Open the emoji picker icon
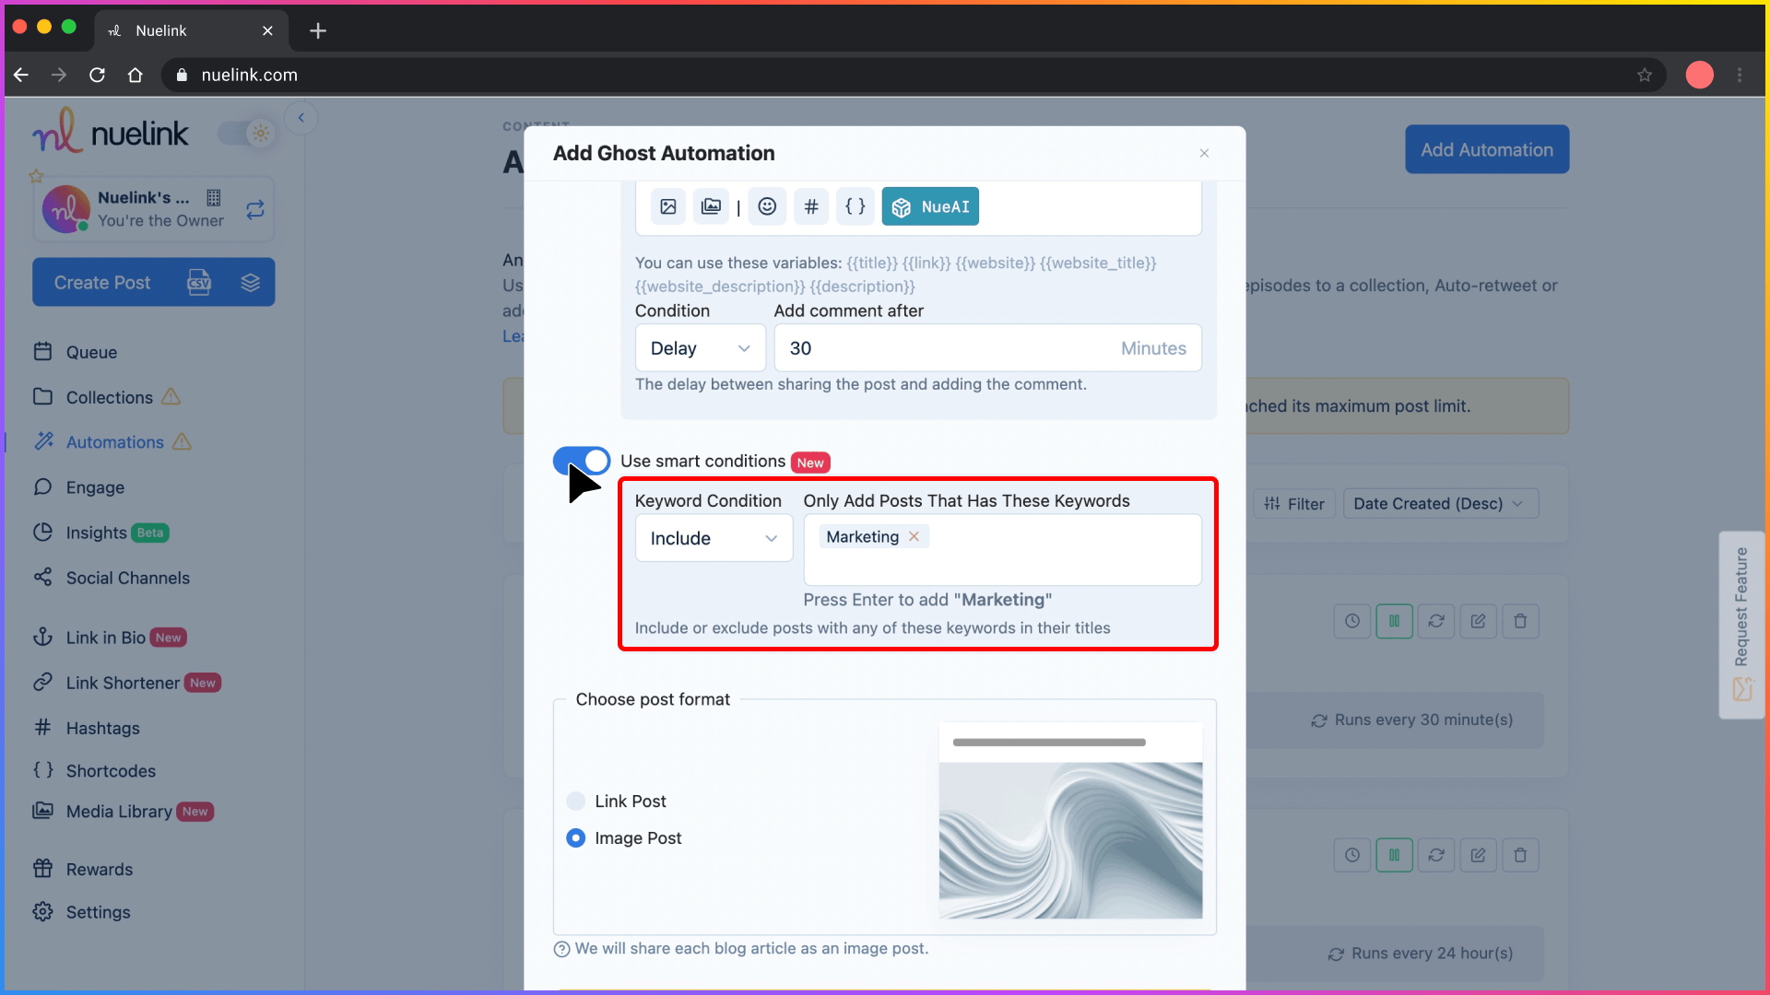The height and width of the screenshot is (995, 1770). (x=767, y=206)
